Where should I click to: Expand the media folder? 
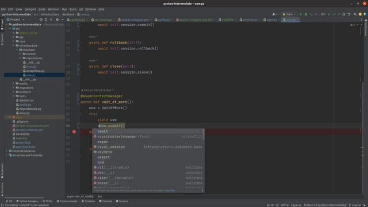tap(14, 83)
